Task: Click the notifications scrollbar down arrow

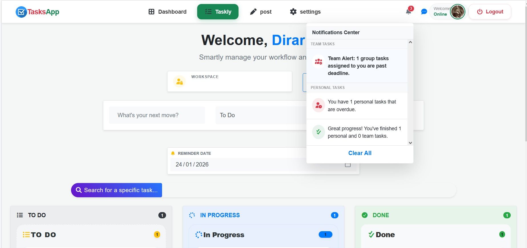Action: (x=410, y=143)
